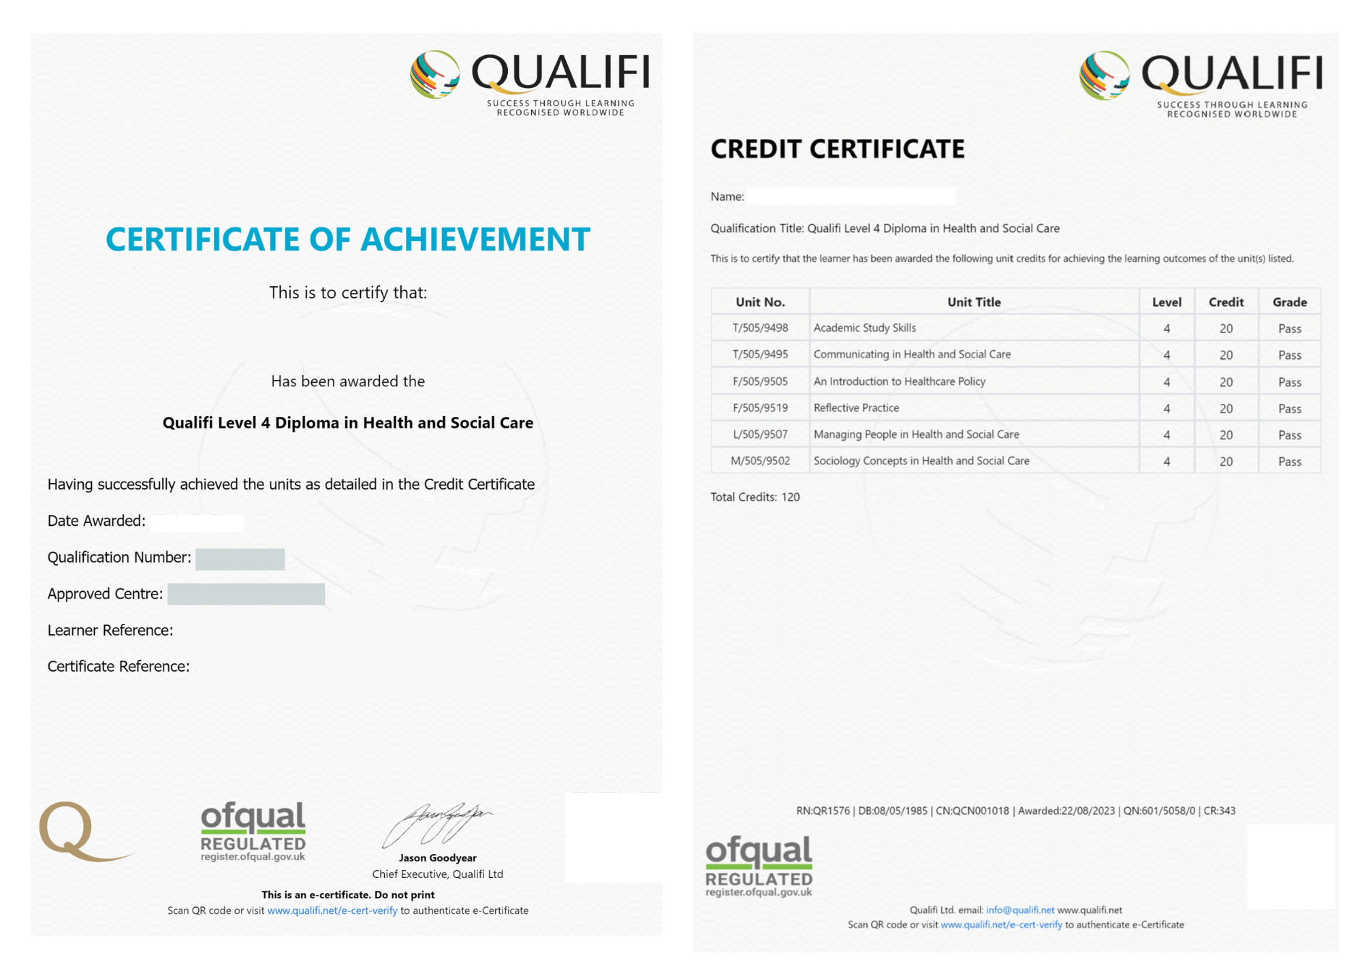Viewport: 1362px width, 963px height.
Task: Click the Grade column header
Action: click(x=1289, y=302)
